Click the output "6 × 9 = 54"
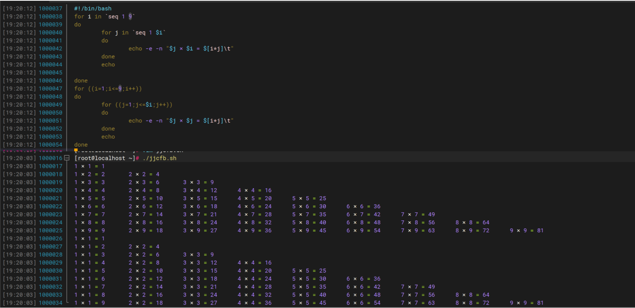The image size is (635, 308). tap(364, 231)
